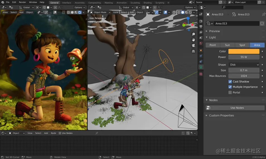Open the Scene properties tab
The height and width of the screenshot is (159, 266).
coord(201,38)
